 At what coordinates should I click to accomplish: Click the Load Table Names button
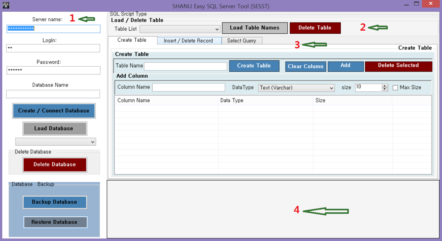coord(255,28)
